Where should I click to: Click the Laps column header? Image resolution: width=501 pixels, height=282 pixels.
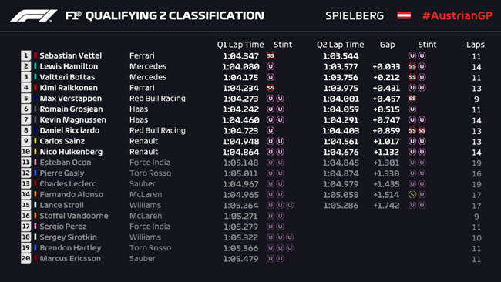pyautogui.click(x=476, y=45)
